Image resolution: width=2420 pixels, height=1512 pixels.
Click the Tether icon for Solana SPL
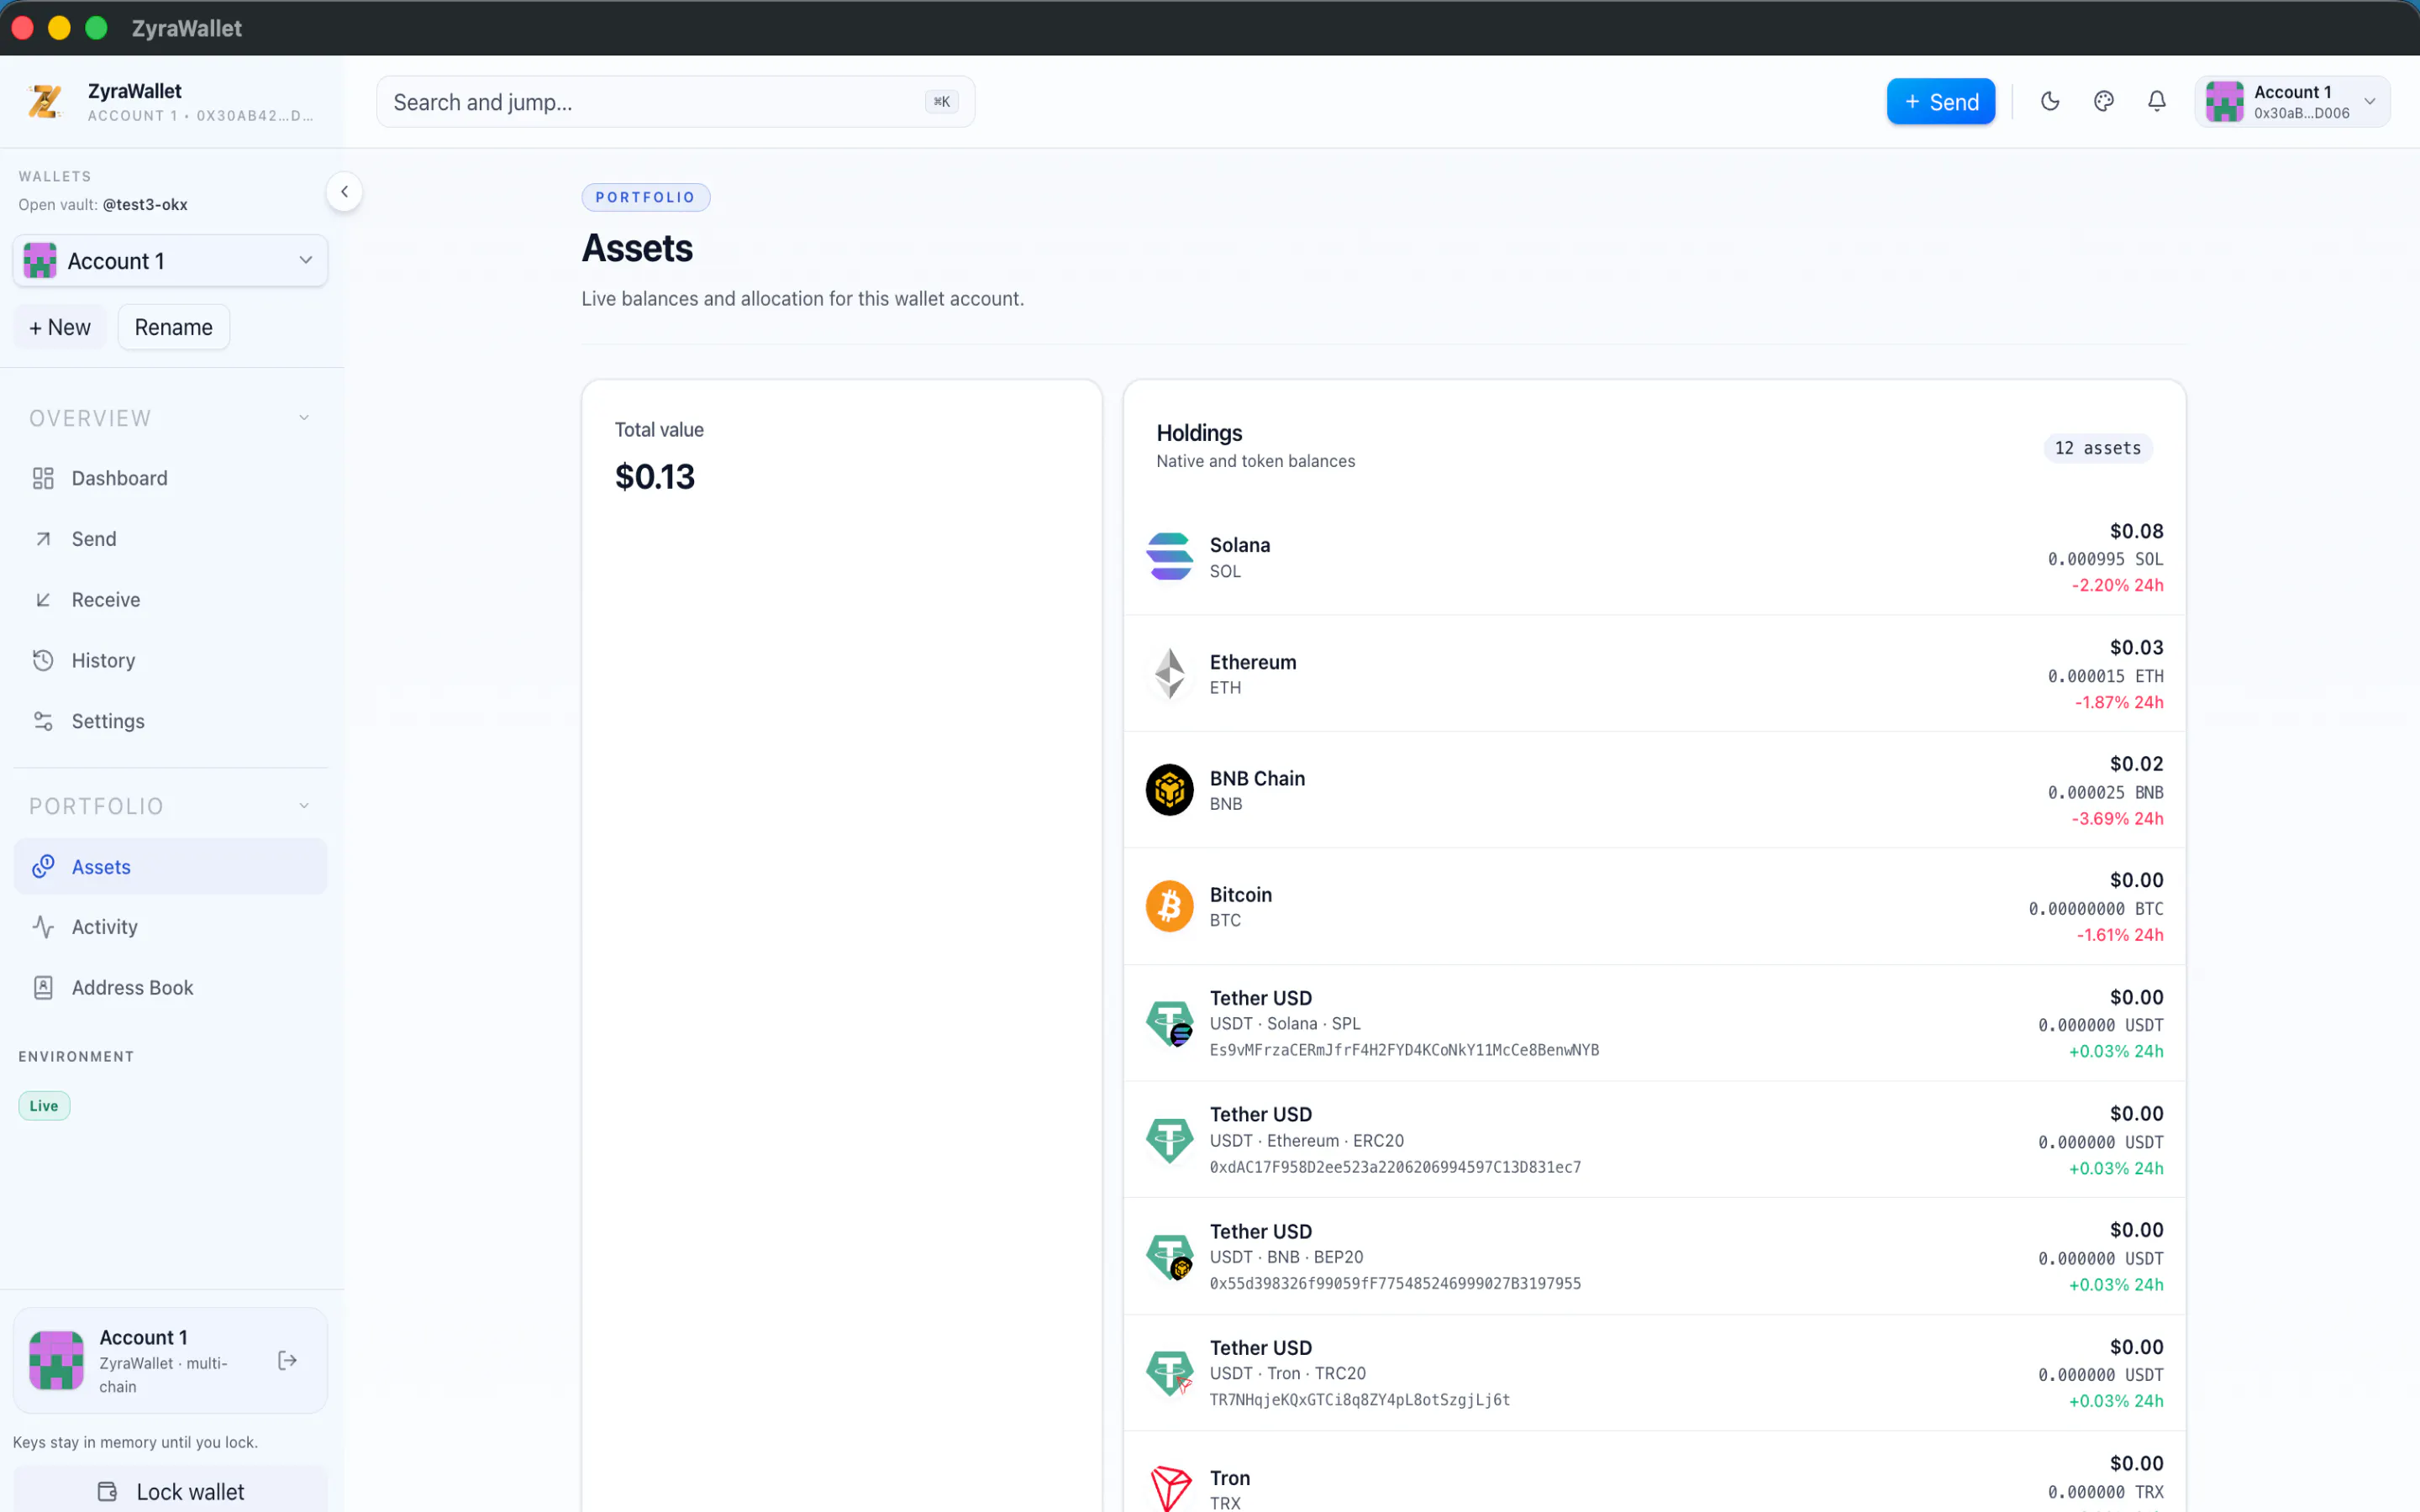pyautogui.click(x=1169, y=1023)
